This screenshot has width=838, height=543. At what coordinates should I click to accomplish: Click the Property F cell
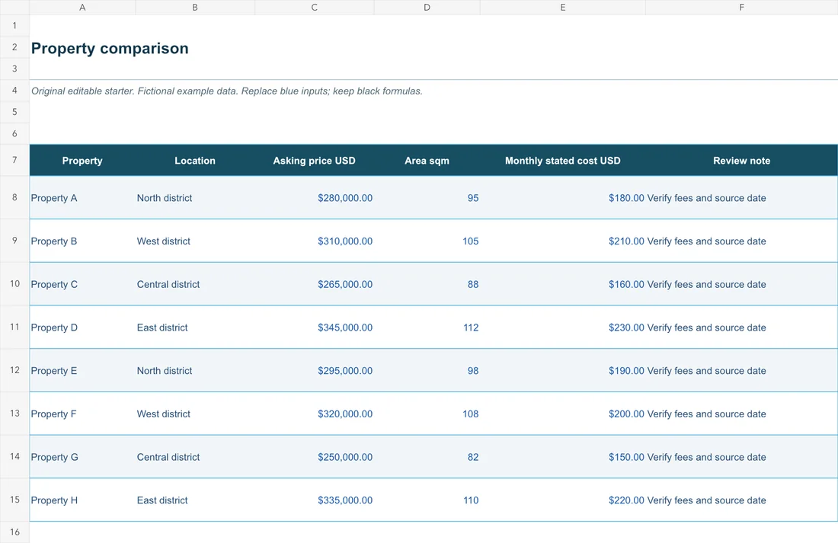pyautogui.click(x=82, y=414)
